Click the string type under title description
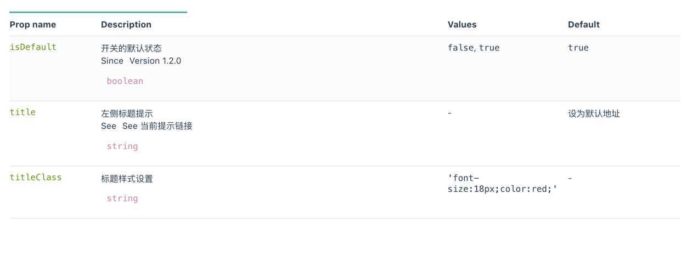 coord(122,146)
